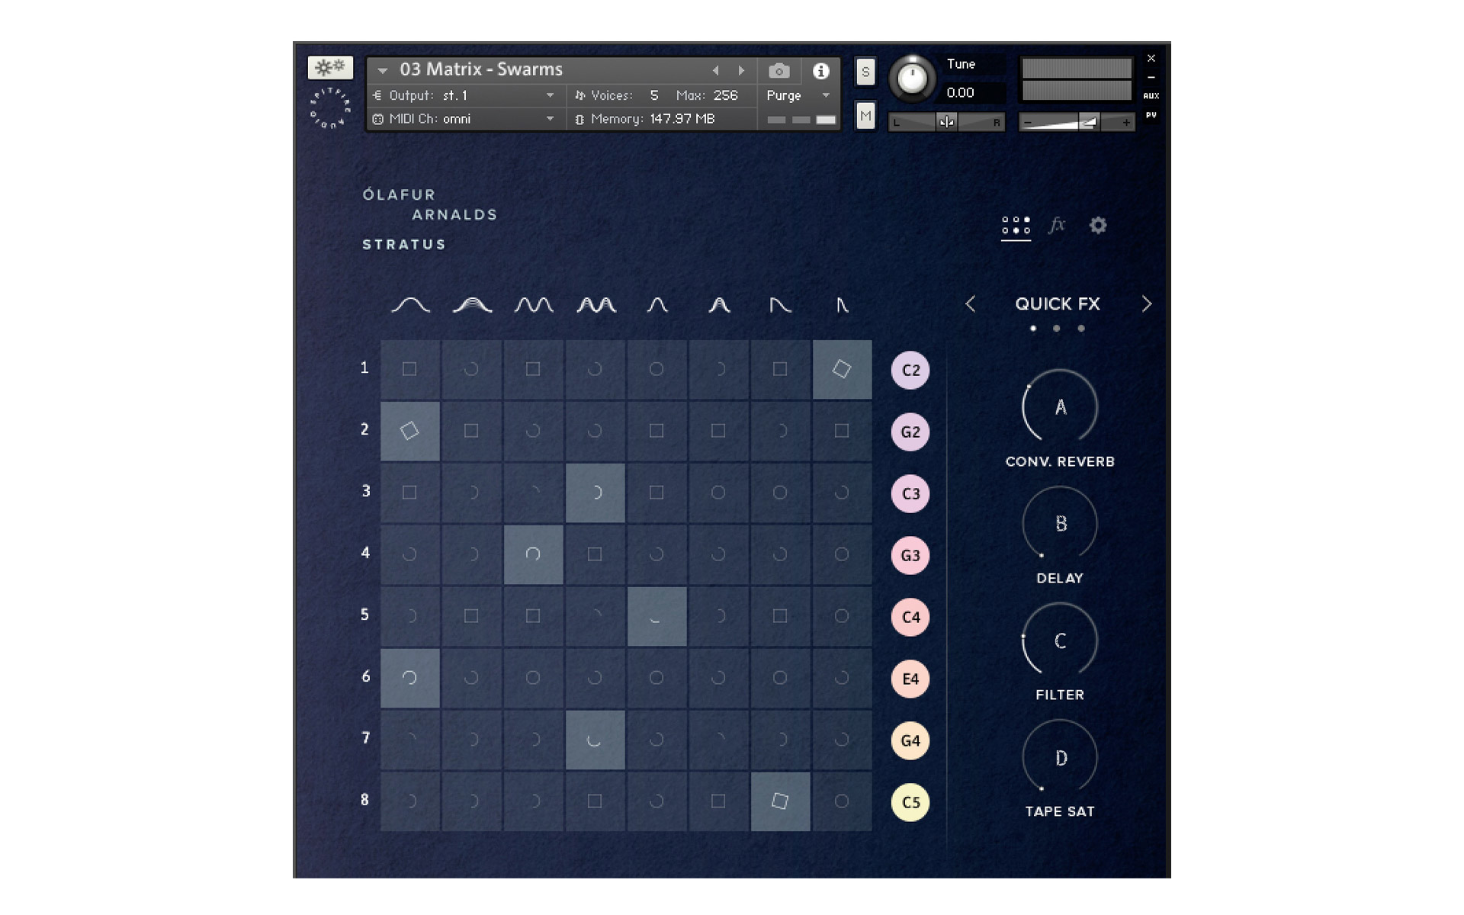Select the matrix grid view icon
Viewport: 1464px width, 915px height.
tap(1016, 225)
